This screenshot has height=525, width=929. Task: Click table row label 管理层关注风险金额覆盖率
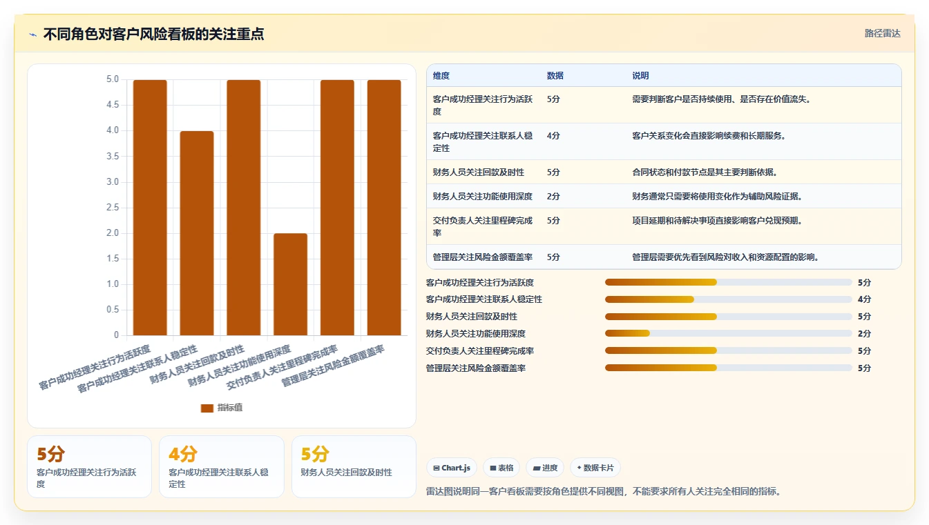click(x=483, y=257)
